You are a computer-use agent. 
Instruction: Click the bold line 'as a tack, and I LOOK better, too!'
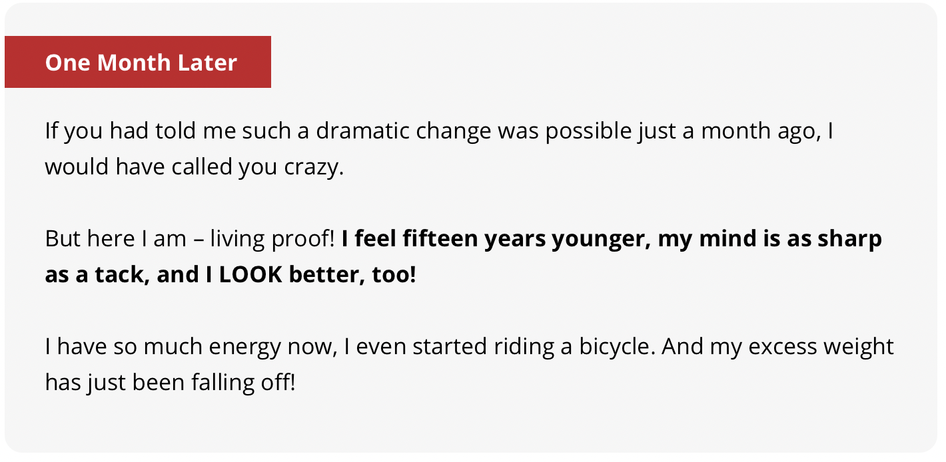(231, 275)
